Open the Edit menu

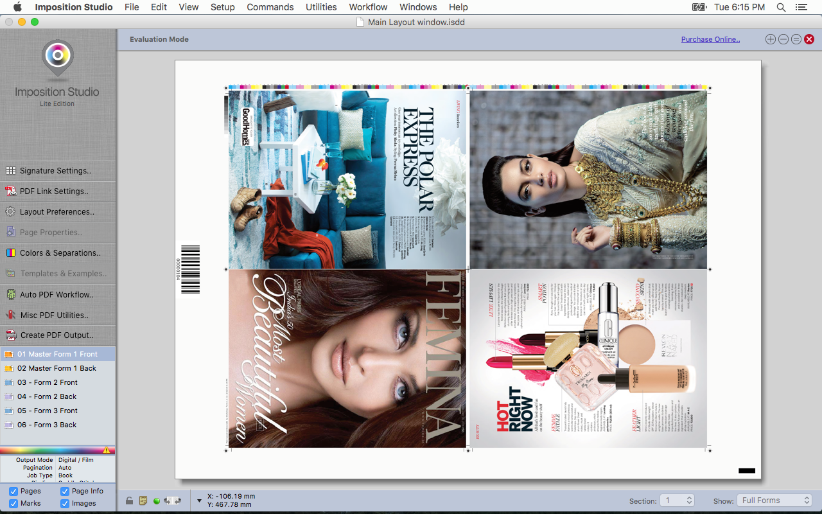pos(159,7)
